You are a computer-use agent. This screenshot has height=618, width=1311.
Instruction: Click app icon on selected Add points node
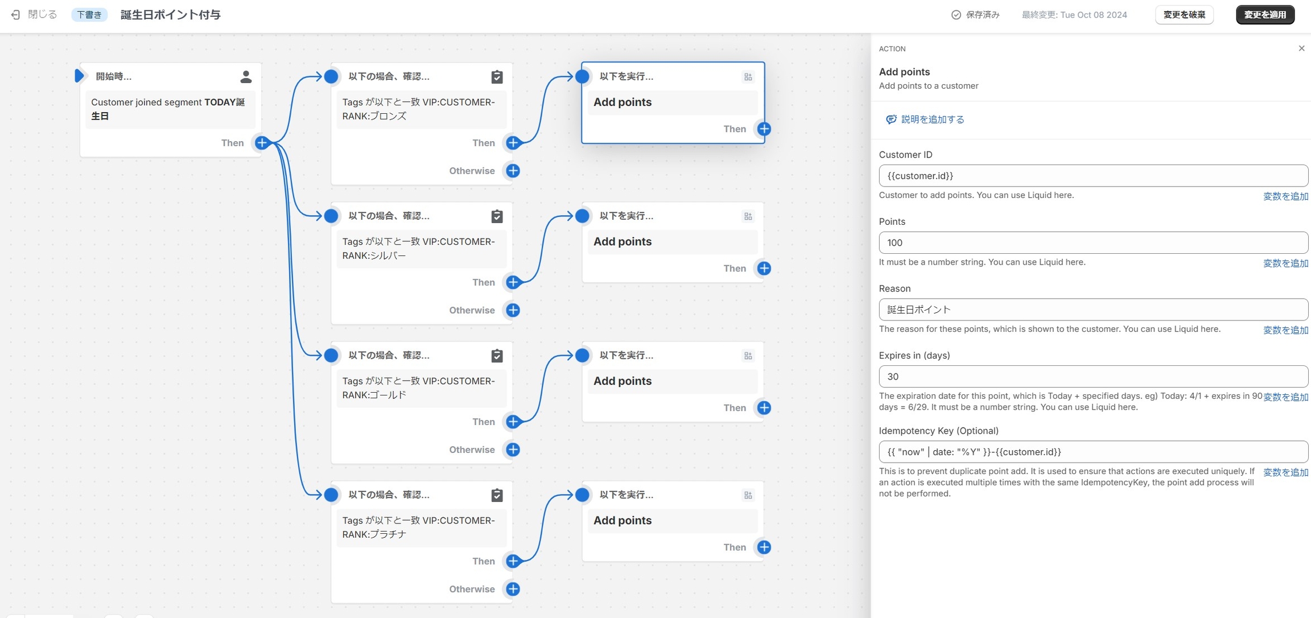point(748,77)
